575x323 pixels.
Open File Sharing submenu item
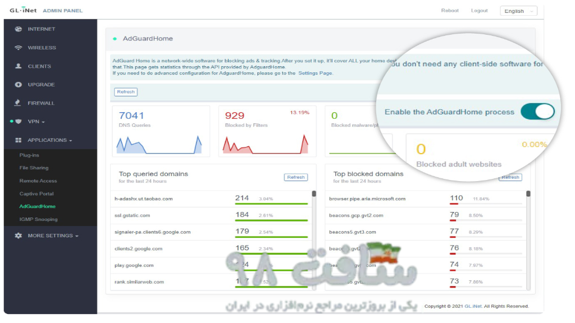[x=34, y=168]
